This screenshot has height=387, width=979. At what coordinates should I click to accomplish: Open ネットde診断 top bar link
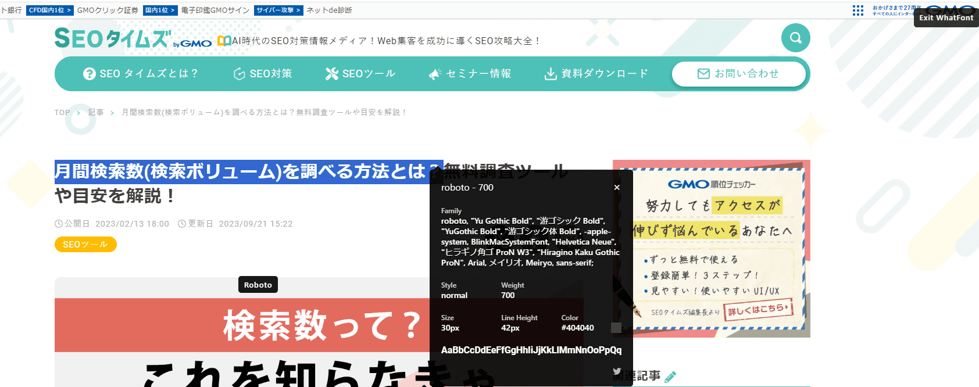(x=329, y=10)
